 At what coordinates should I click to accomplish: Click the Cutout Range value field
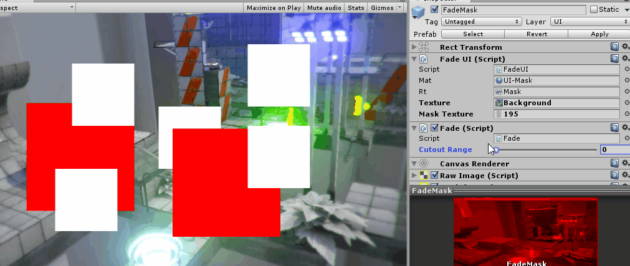coord(614,150)
